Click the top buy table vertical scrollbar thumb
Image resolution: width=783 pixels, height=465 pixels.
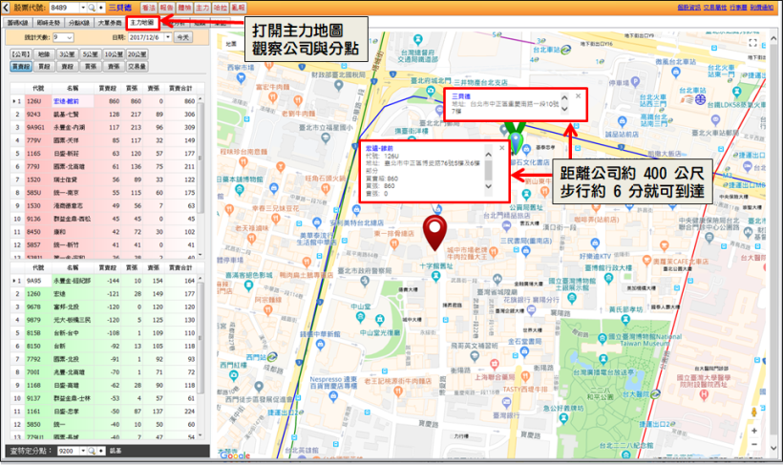(201, 158)
